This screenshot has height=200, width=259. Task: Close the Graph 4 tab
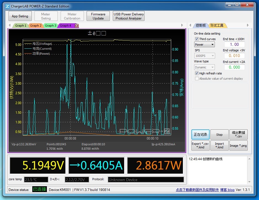pos(77,26)
